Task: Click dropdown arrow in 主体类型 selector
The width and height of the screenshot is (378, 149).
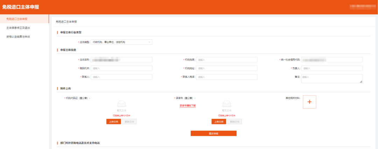Action: tap(149, 42)
